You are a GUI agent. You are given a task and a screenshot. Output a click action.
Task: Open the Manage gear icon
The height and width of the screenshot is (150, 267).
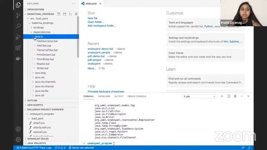(x=18, y=140)
